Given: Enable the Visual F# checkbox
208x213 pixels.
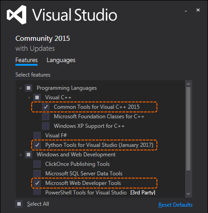Looking at the screenshot, I should [37, 136].
